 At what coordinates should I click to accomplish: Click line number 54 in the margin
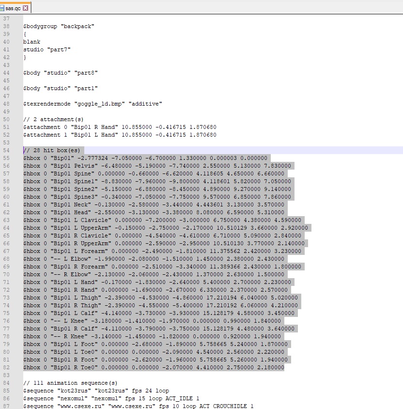pos(6,150)
